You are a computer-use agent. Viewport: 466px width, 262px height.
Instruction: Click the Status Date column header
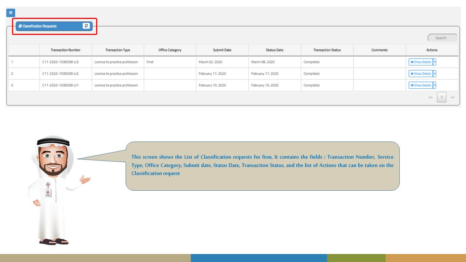[275, 50]
